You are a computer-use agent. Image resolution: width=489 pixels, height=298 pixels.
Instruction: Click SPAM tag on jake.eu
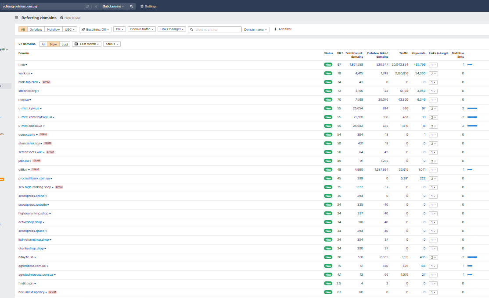[x=37, y=161]
